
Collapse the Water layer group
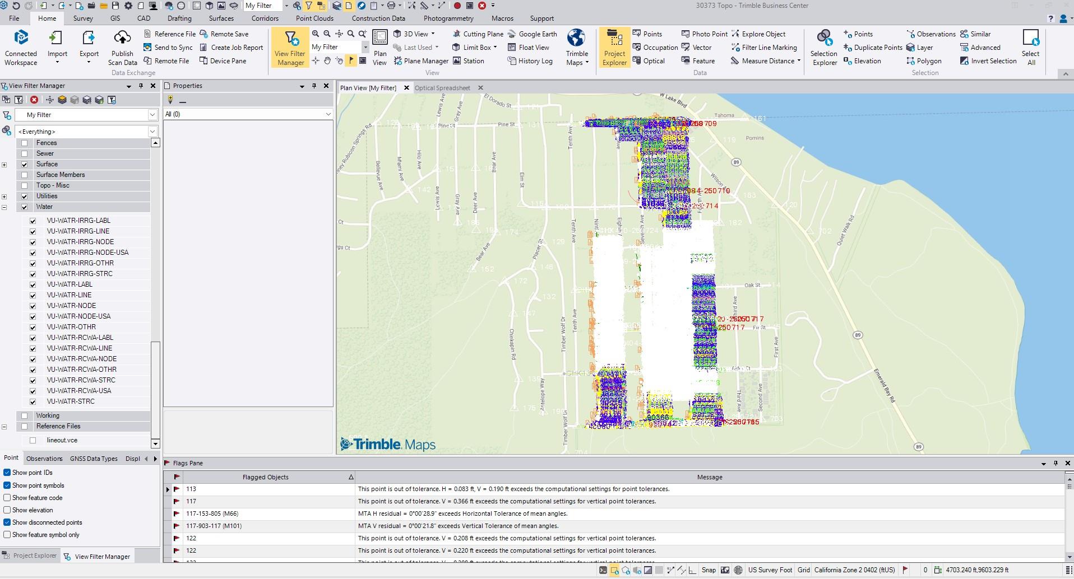(x=4, y=207)
